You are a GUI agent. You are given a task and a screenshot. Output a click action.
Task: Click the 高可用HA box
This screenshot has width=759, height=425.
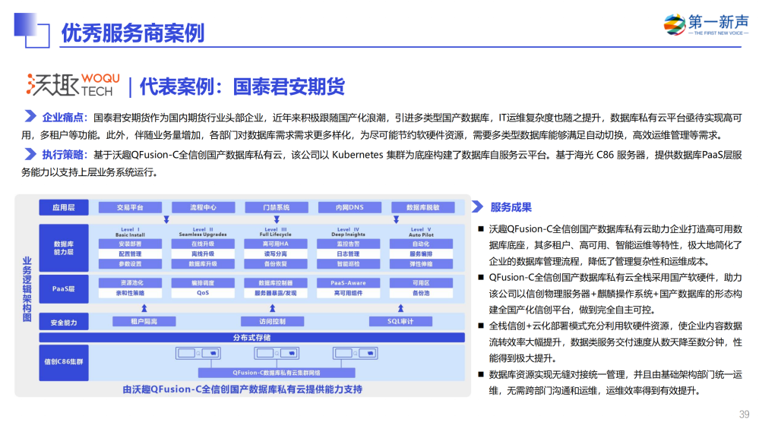coord(276,244)
